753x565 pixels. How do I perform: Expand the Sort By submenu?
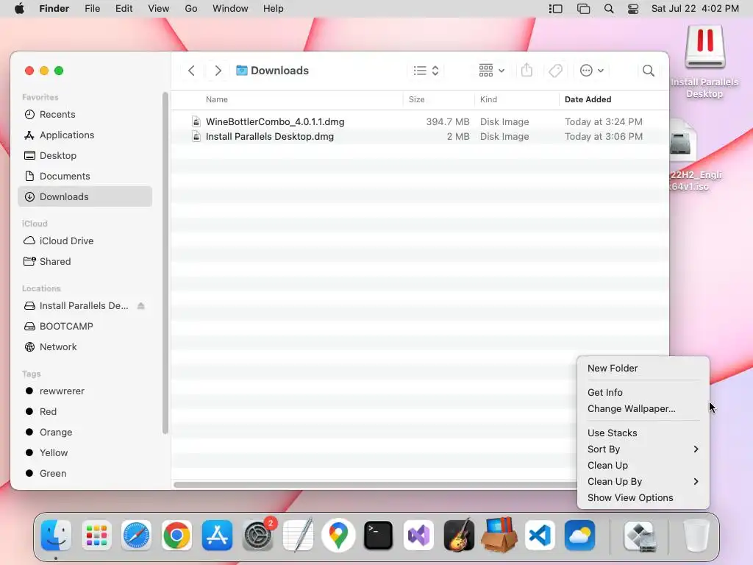tap(643, 449)
